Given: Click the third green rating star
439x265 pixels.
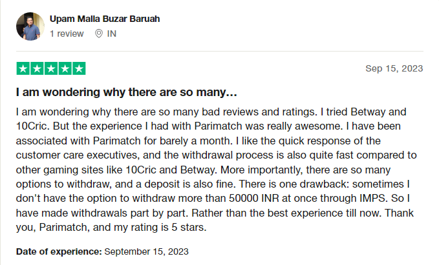Looking at the screenshot, I should tap(51, 68).
